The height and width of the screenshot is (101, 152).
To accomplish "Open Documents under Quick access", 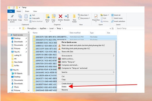I will click(x=18, y=45).
